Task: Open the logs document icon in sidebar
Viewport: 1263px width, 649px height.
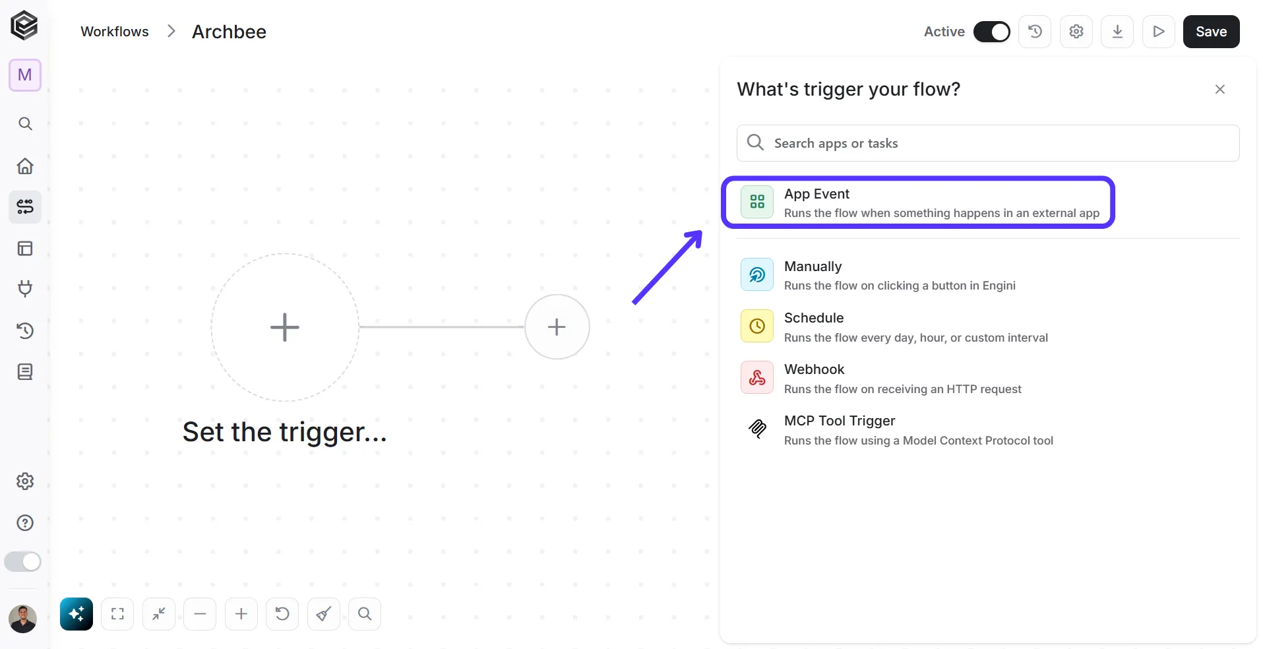Action: (25, 372)
